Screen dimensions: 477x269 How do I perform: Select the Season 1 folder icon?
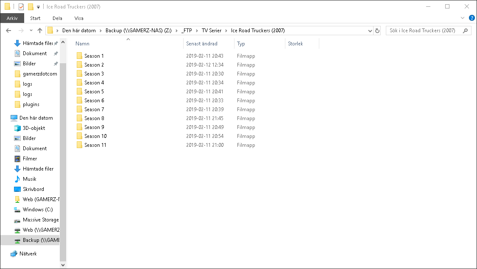[x=79, y=56]
